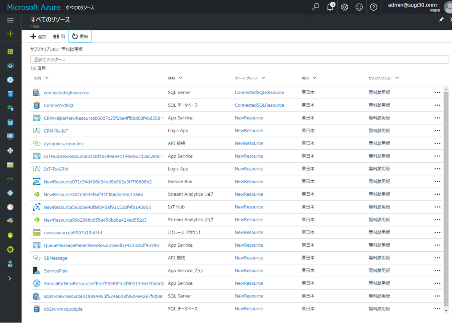Click the vertical scrollbar thumb of list
This screenshot has width=452, height=323.
pyautogui.click(x=446, y=199)
